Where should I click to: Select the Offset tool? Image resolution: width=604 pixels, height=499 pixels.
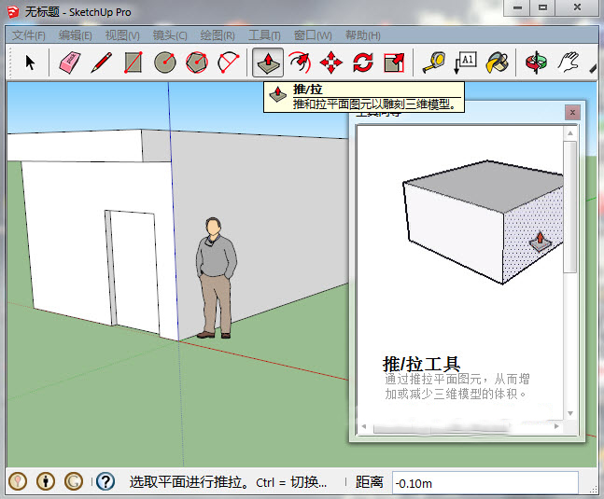(x=300, y=62)
